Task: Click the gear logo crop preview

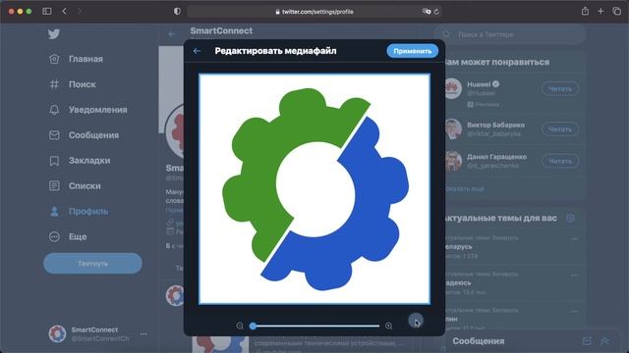Action: click(x=314, y=188)
